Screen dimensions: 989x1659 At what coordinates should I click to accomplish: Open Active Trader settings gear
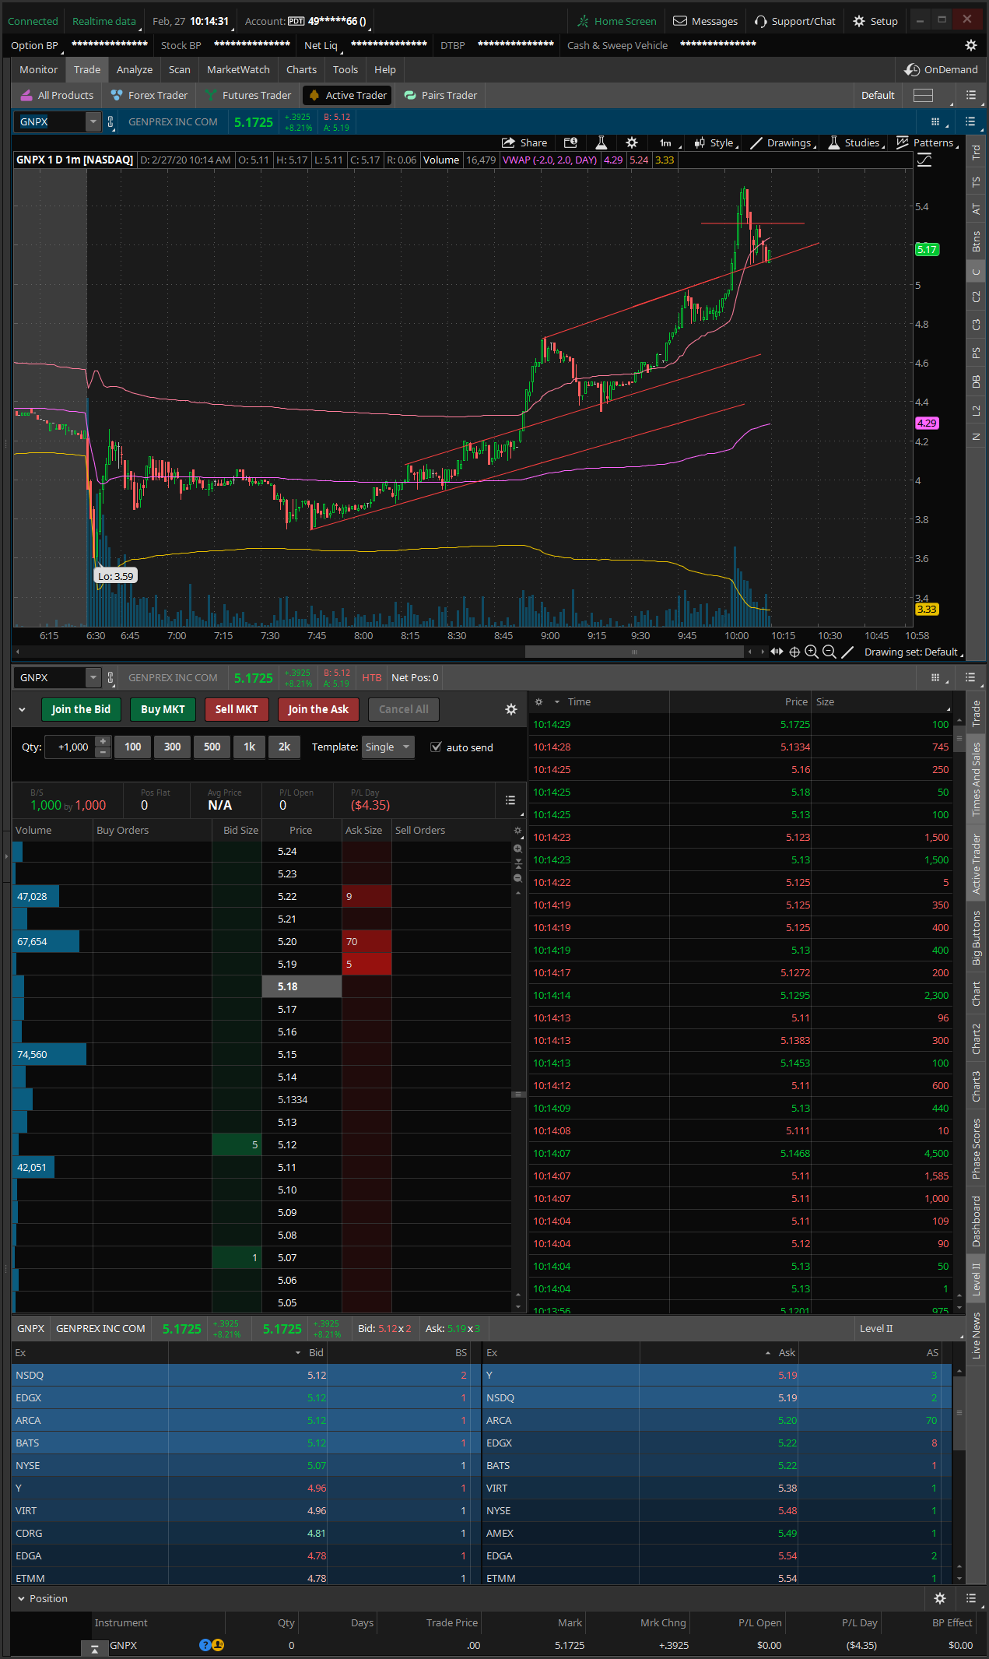coord(511,709)
